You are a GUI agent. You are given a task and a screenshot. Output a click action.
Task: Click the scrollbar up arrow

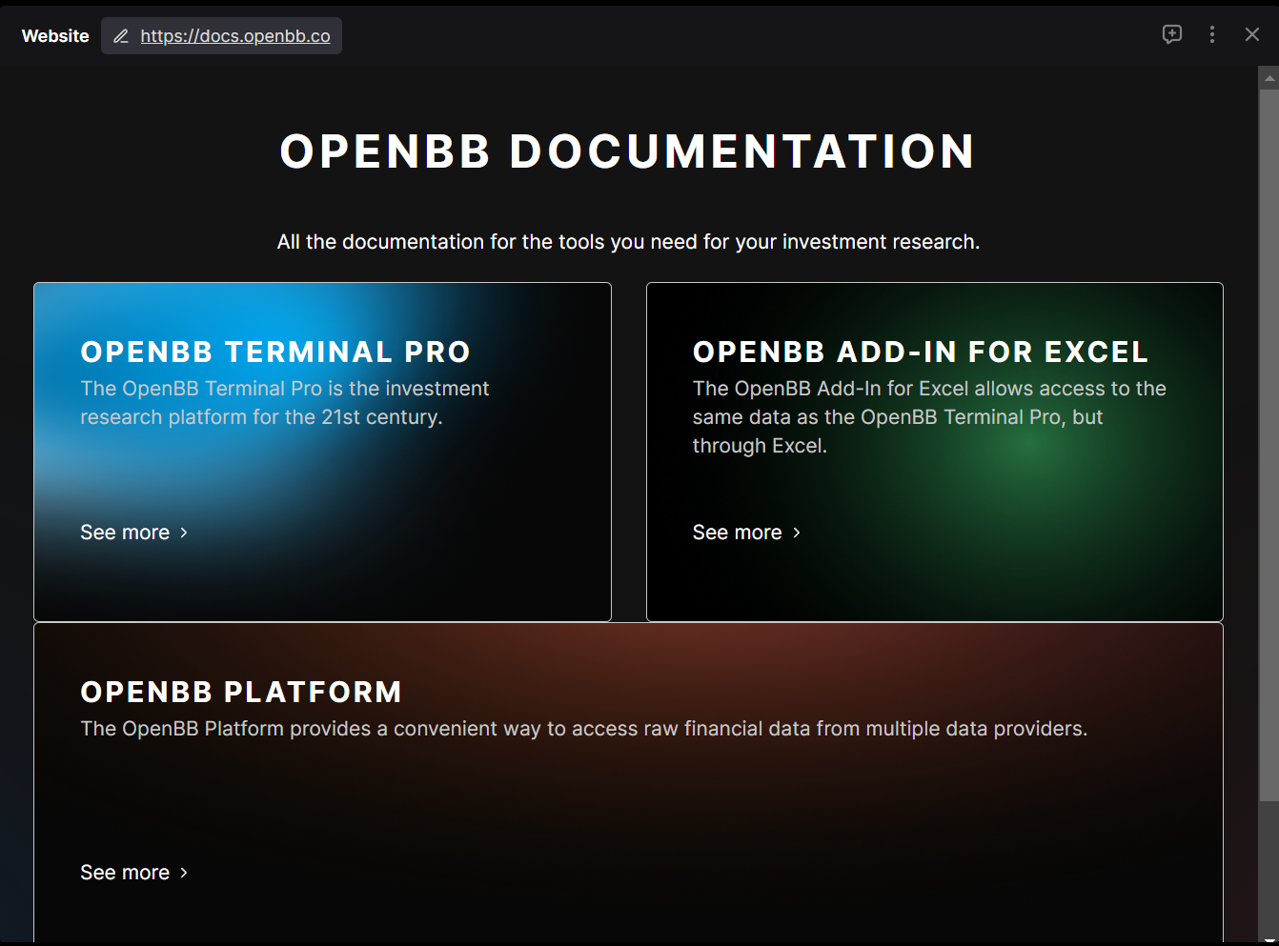(x=1269, y=78)
